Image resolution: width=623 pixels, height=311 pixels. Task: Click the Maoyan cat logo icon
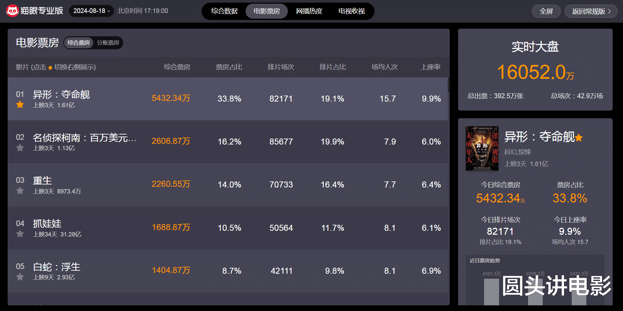point(12,11)
